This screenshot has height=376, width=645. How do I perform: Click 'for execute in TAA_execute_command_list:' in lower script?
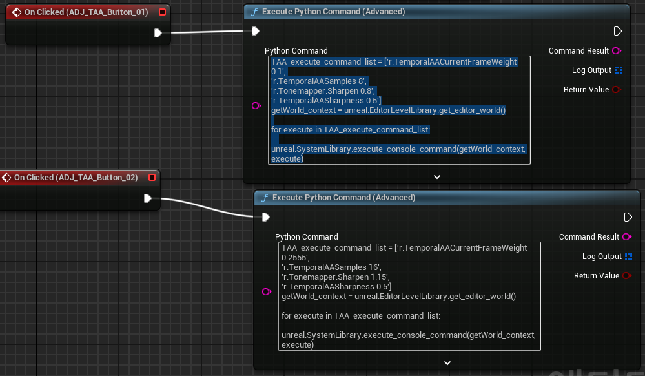(x=361, y=315)
